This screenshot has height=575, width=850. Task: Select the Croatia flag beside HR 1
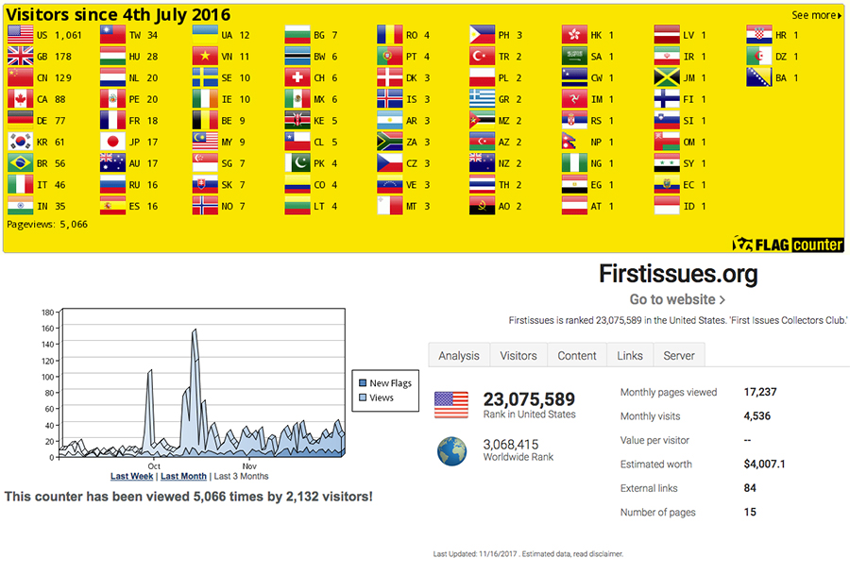759,35
